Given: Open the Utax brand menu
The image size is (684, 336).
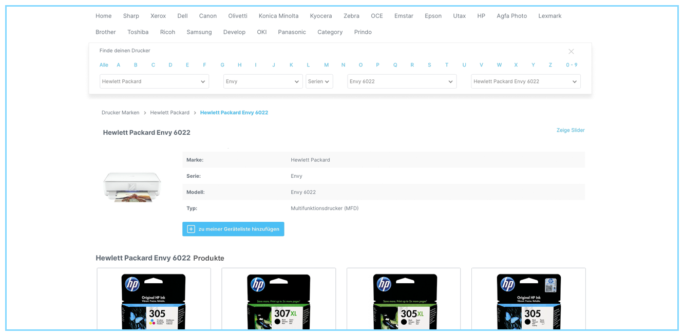Looking at the screenshot, I should click(x=459, y=16).
